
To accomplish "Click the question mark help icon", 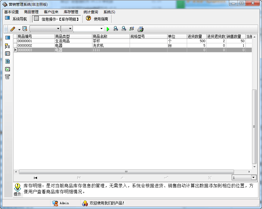I will click(88, 18).
